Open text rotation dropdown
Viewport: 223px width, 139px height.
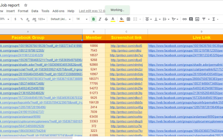click(x=175, y=19)
